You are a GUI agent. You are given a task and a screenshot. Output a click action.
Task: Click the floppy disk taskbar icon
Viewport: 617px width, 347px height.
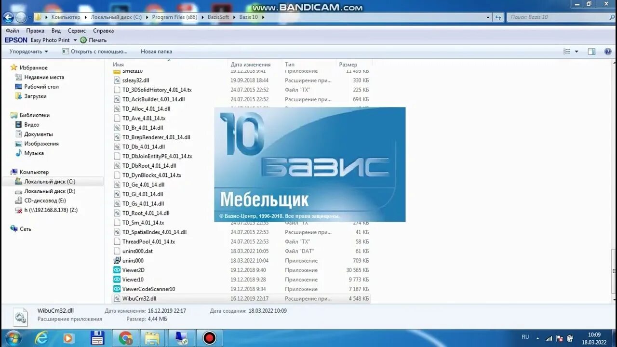97,338
